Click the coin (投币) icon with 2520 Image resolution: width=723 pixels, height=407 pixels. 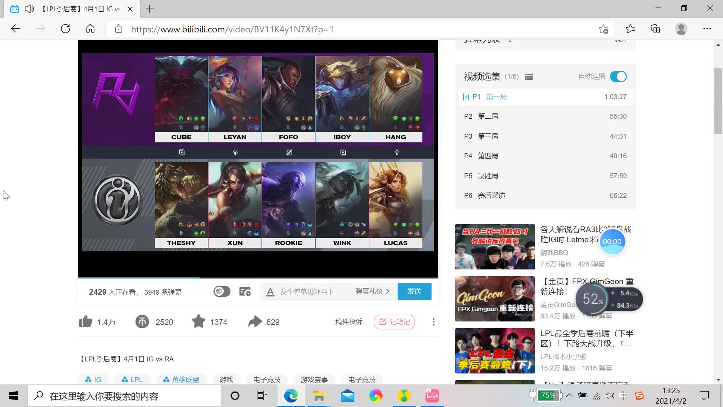(142, 322)
